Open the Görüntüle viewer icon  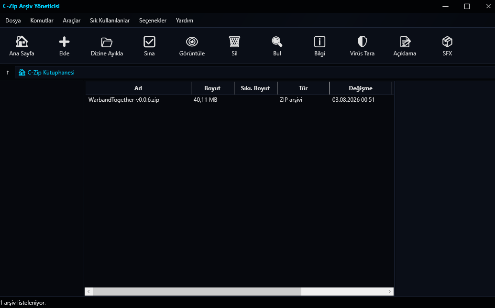tap(192, 42)
